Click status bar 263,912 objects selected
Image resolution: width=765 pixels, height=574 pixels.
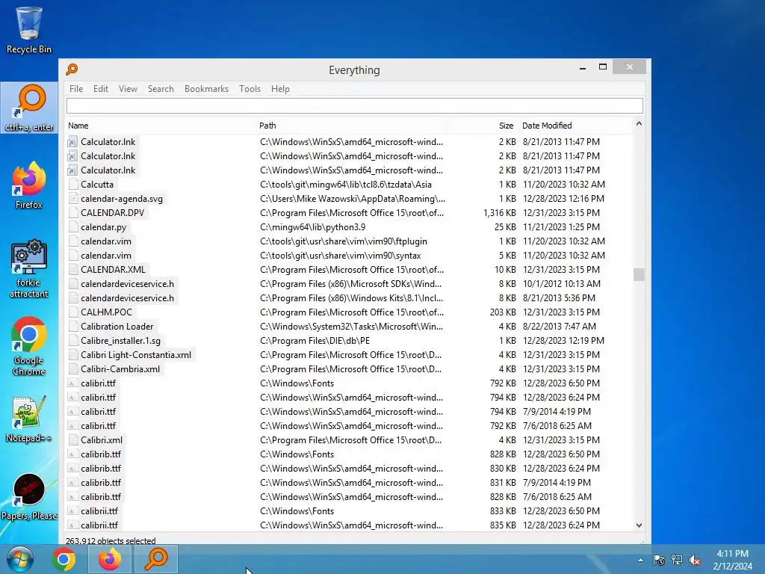point(111,541)
